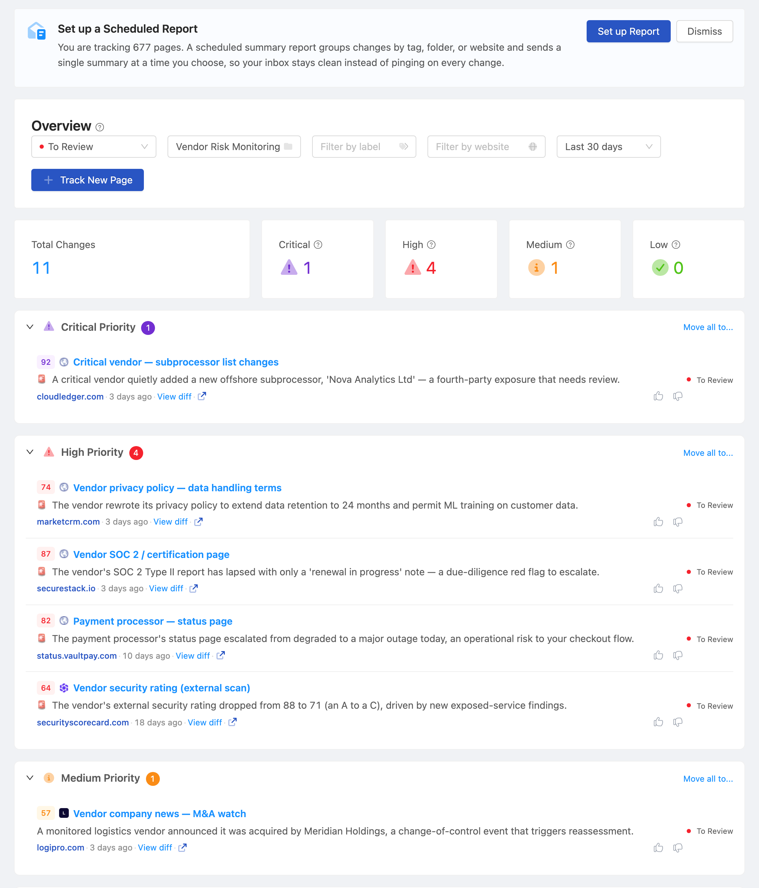Thumbs down the SOC 2 certification change
Viewport: 759px width, 888px height.
(x=678, y=589)
